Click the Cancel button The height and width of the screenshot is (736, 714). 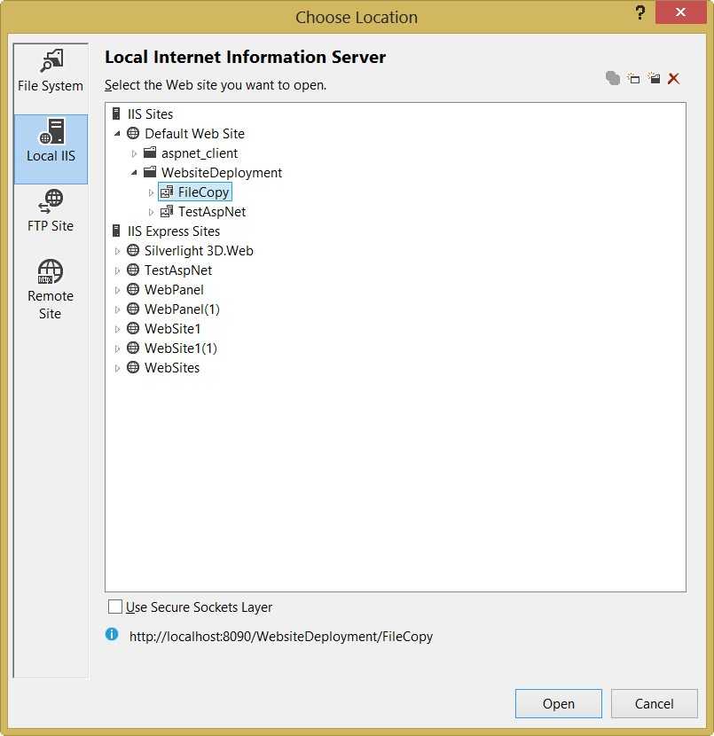654,704
